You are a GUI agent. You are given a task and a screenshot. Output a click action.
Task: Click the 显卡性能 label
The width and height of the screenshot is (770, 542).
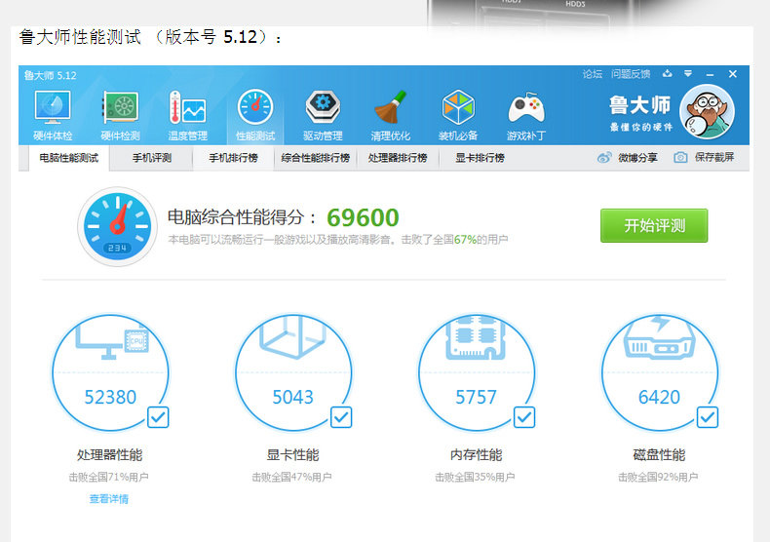tap(292, 454)
